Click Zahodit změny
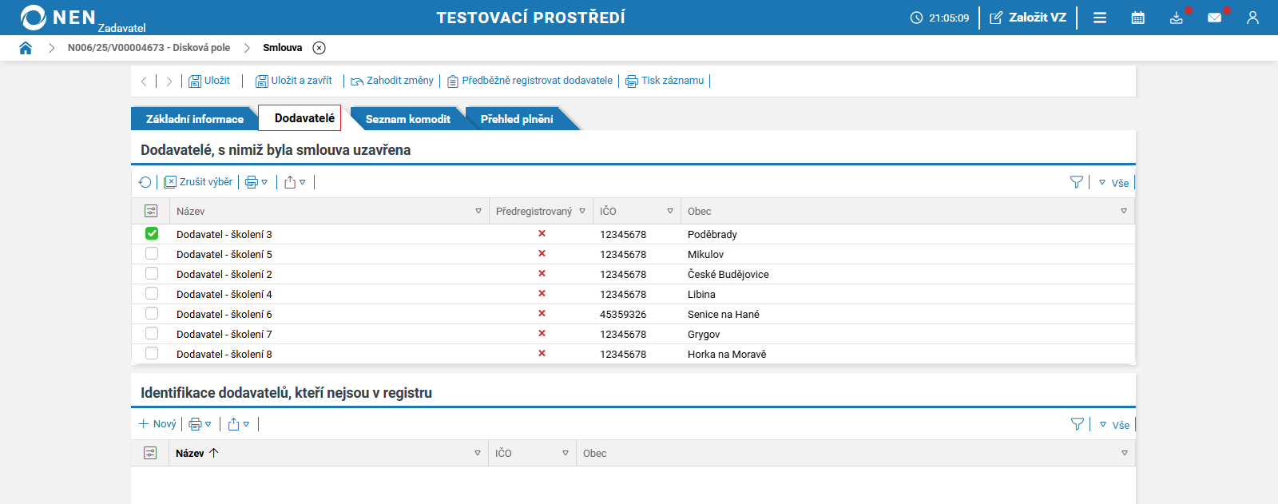Screen dimensions: 1278x504 coord(392,81)
